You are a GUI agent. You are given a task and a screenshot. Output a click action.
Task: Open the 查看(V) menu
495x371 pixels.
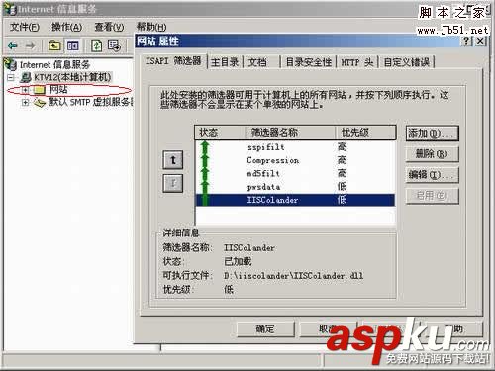tap(109, 27)
